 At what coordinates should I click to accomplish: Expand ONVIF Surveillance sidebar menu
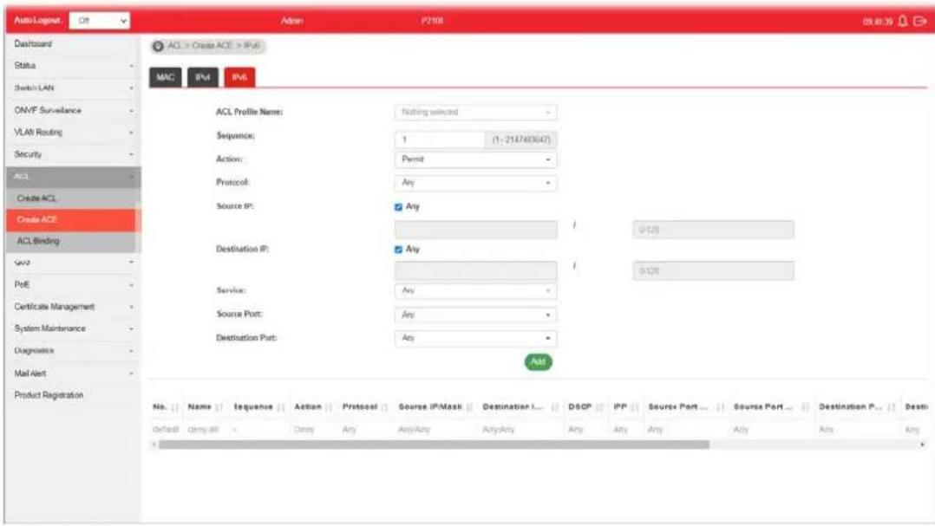coord(74,110)
